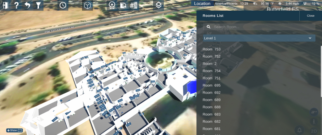
Task: Switch to 2D view mode
Action: 314,131
